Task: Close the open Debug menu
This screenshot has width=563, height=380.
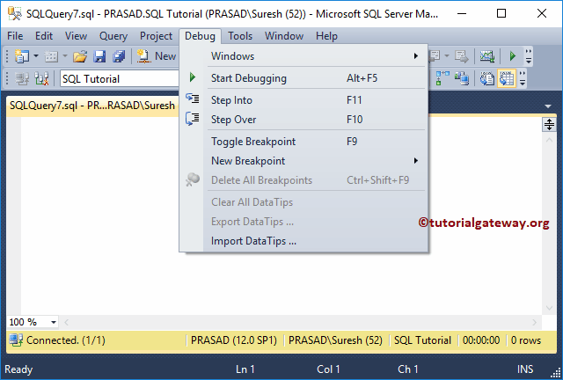Action: click(200, 36)
